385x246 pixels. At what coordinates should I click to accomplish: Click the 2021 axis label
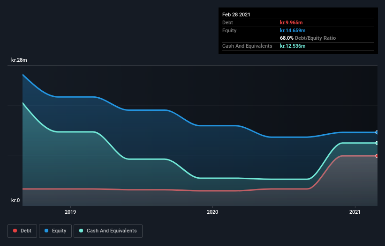(x=355, y=212)
